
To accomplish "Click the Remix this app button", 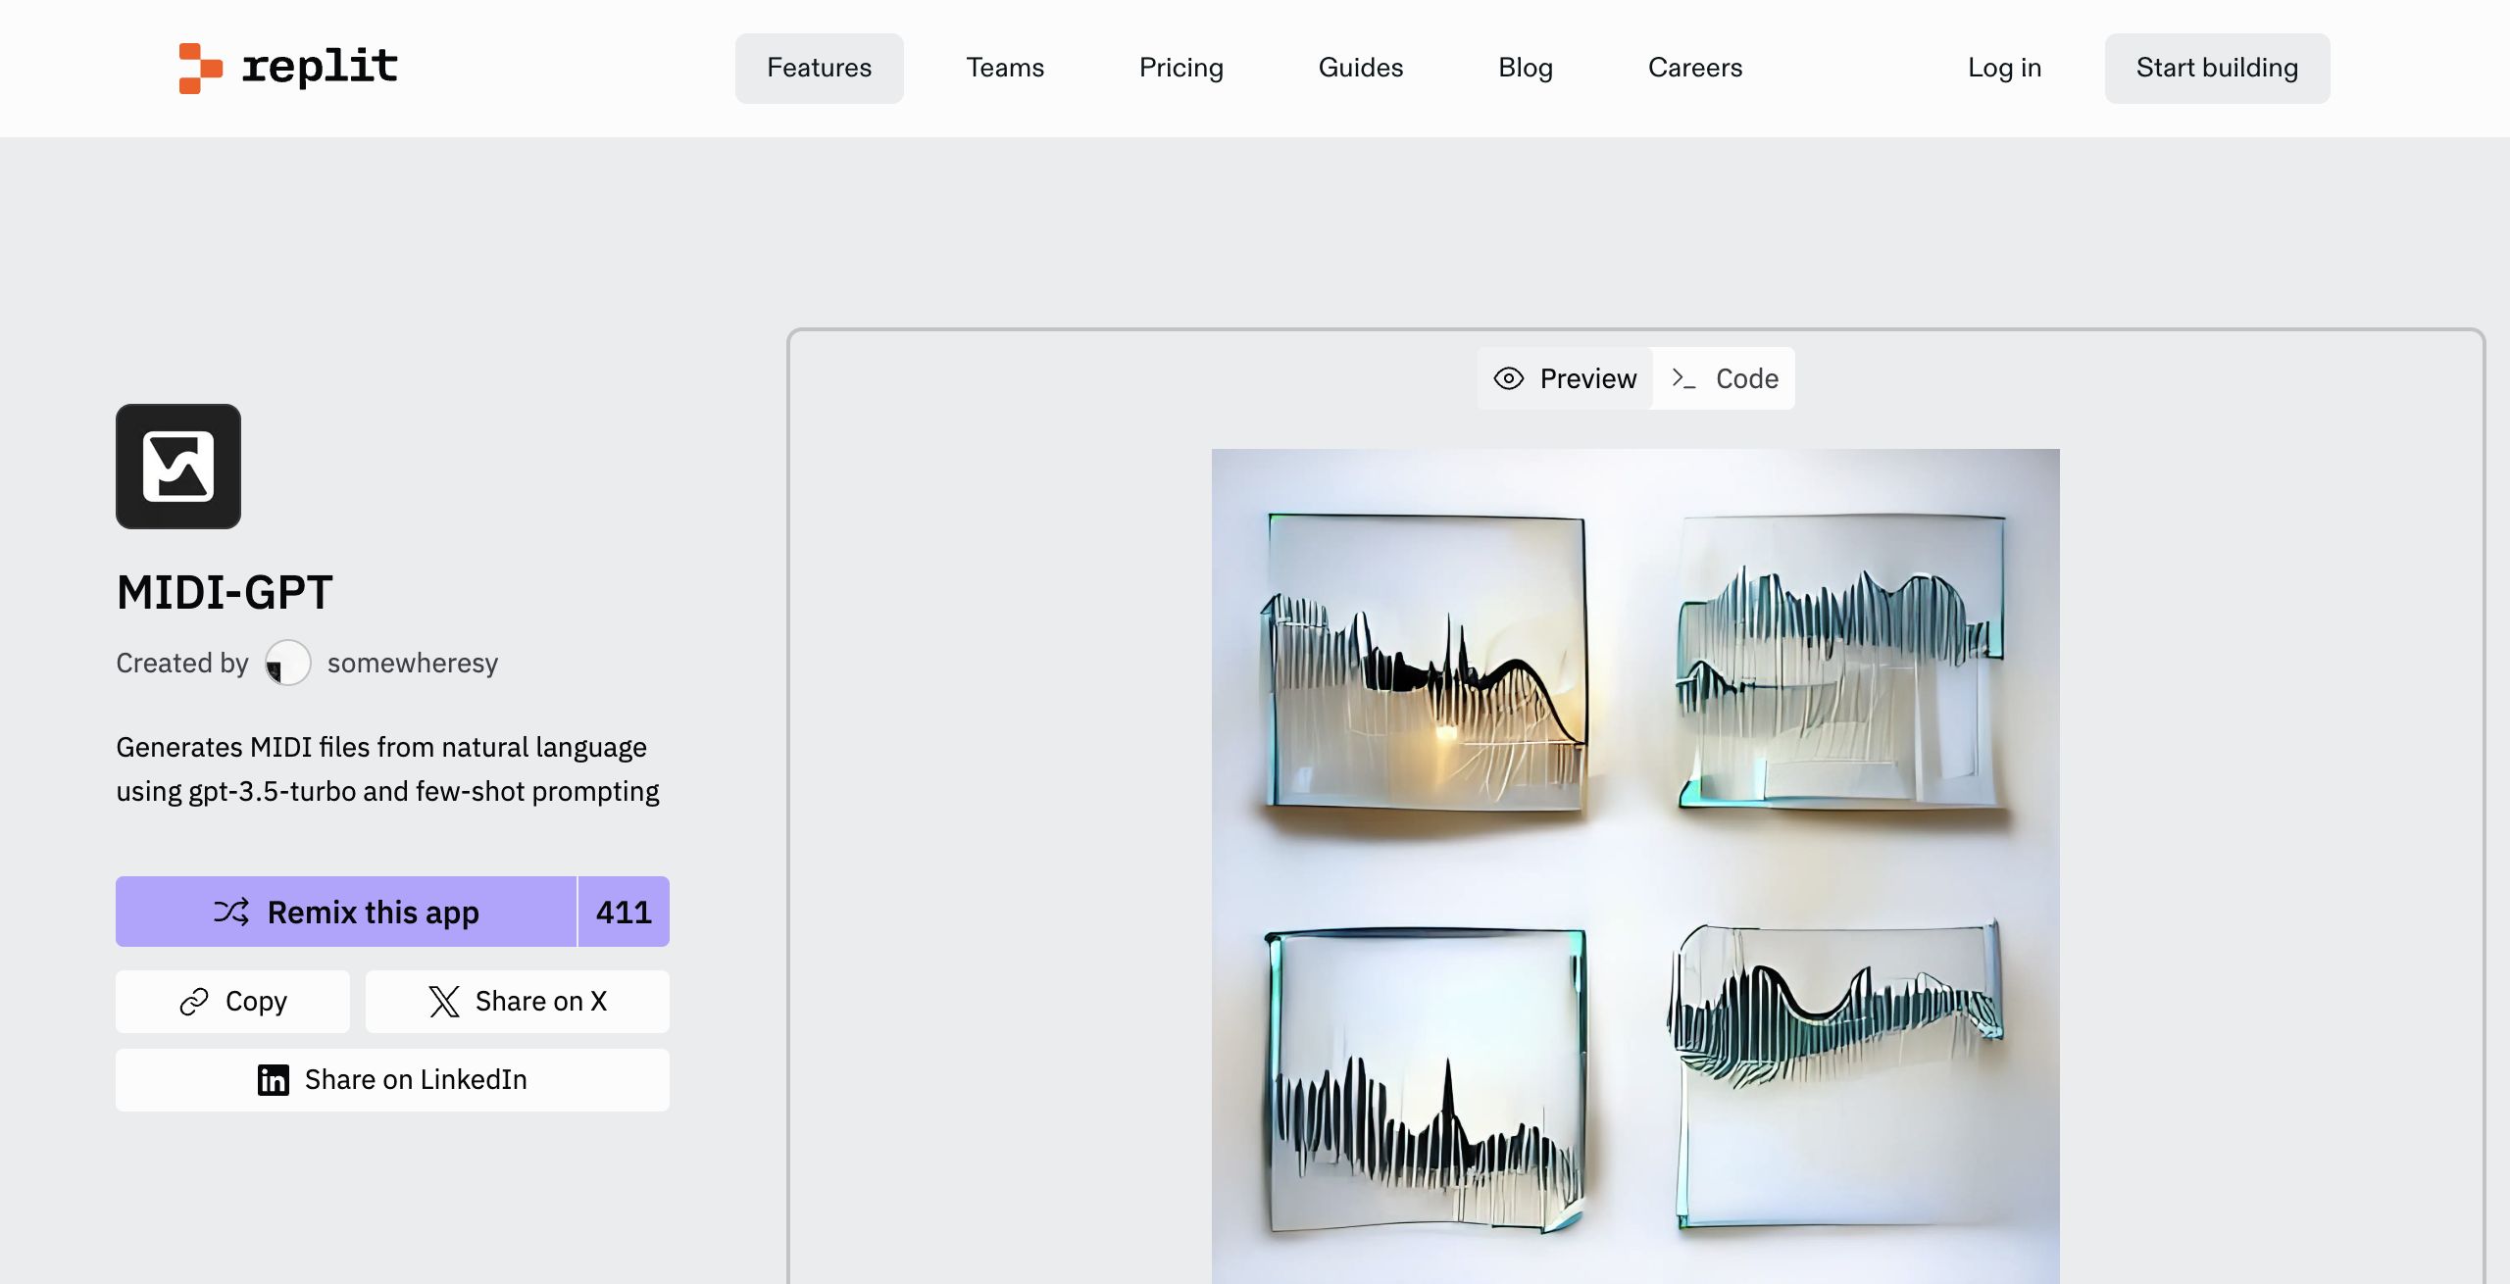I will pyautogui.click(x=346, y=912).
